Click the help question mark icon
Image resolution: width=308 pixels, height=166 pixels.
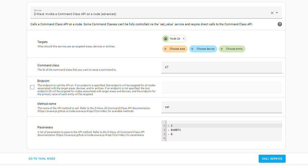280,24
